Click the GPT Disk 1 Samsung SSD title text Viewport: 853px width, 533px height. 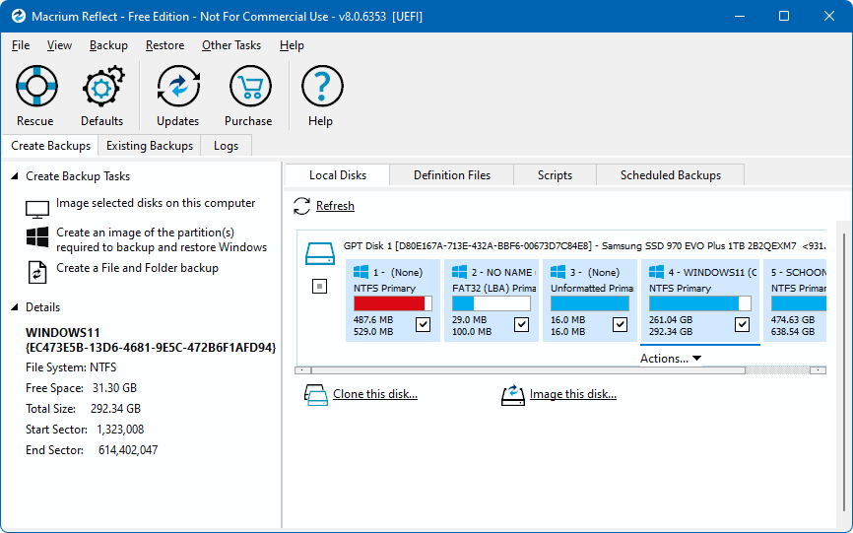[585, 246]
